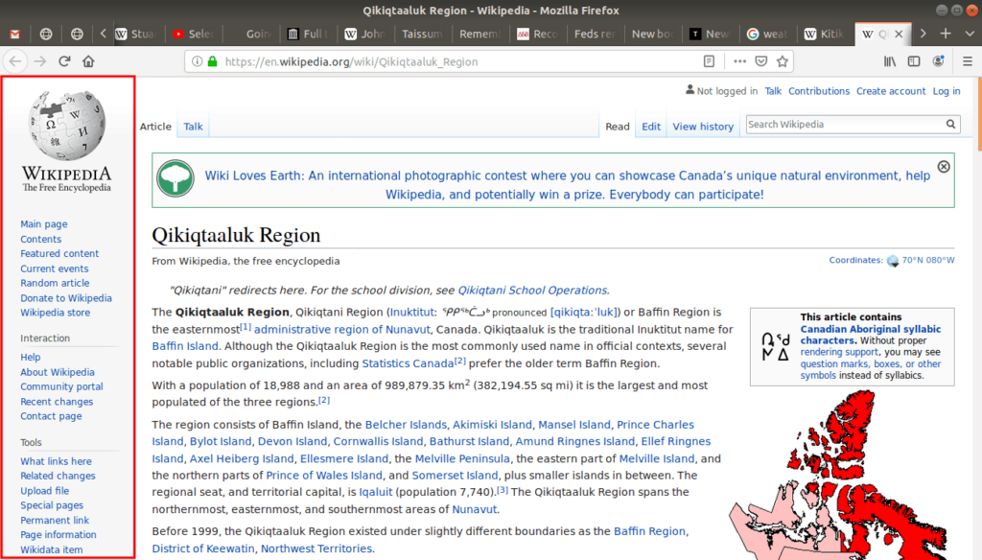Focus the Search Wikipedia input field
982x560 pixels.
pyautogui.click(x=846, y=124)
